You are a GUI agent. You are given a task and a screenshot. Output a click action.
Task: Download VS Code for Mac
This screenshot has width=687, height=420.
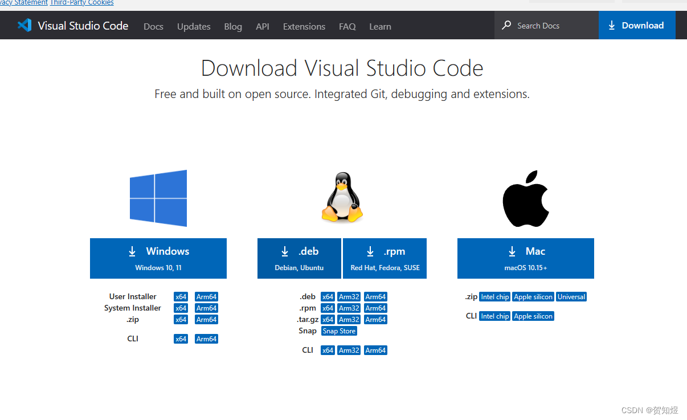526,258
